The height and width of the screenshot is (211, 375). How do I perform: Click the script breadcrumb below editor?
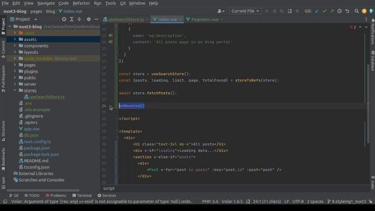point(109,189)
